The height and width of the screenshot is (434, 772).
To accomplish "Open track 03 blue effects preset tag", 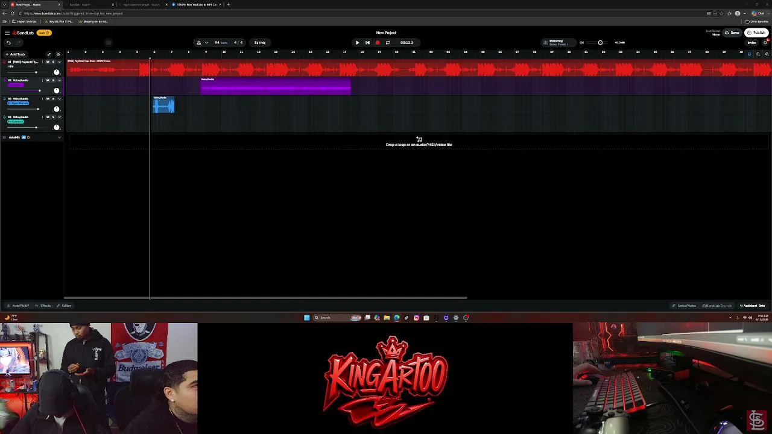I will pos(18,104).
